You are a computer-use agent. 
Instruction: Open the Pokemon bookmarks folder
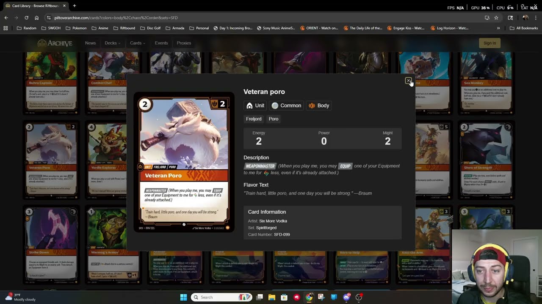76,28
